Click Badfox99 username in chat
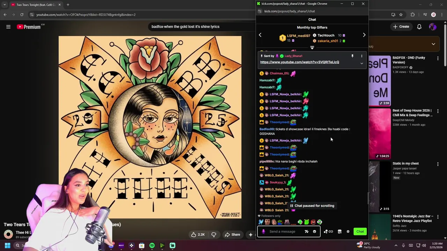This screenshot has width=447, height=251. pyautogui.click(x=267, y=129)
